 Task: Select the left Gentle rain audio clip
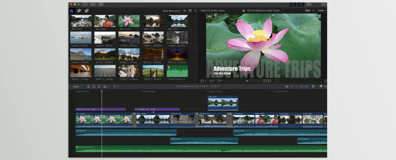[126, 132]
